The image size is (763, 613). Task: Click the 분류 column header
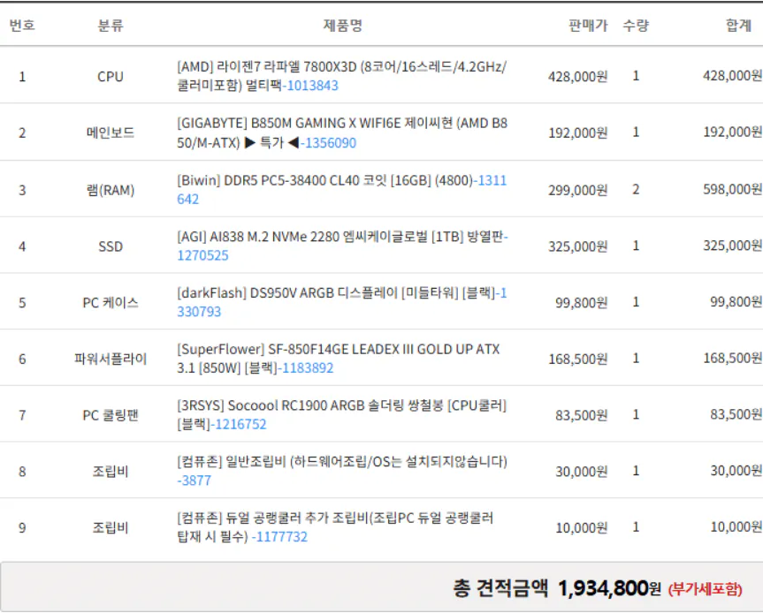[111, 25]
